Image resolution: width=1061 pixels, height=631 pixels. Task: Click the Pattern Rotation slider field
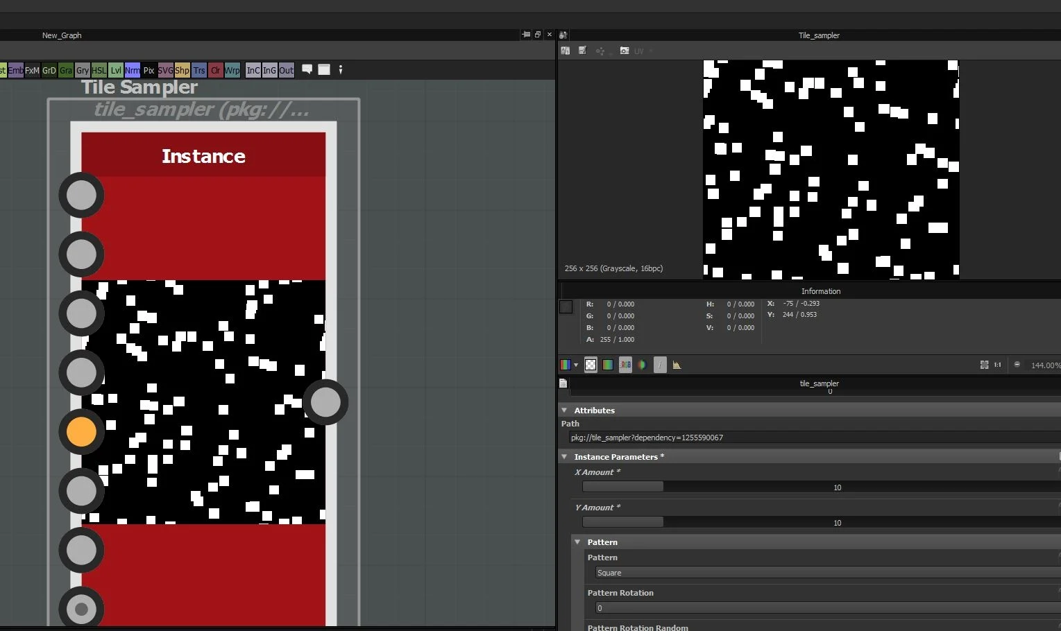click(x=828, y=608)
